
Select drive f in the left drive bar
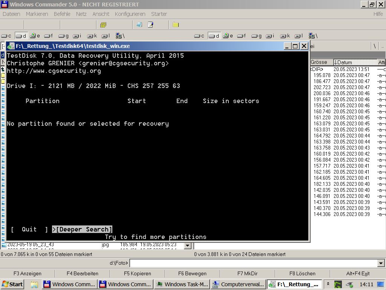(49, 36)
